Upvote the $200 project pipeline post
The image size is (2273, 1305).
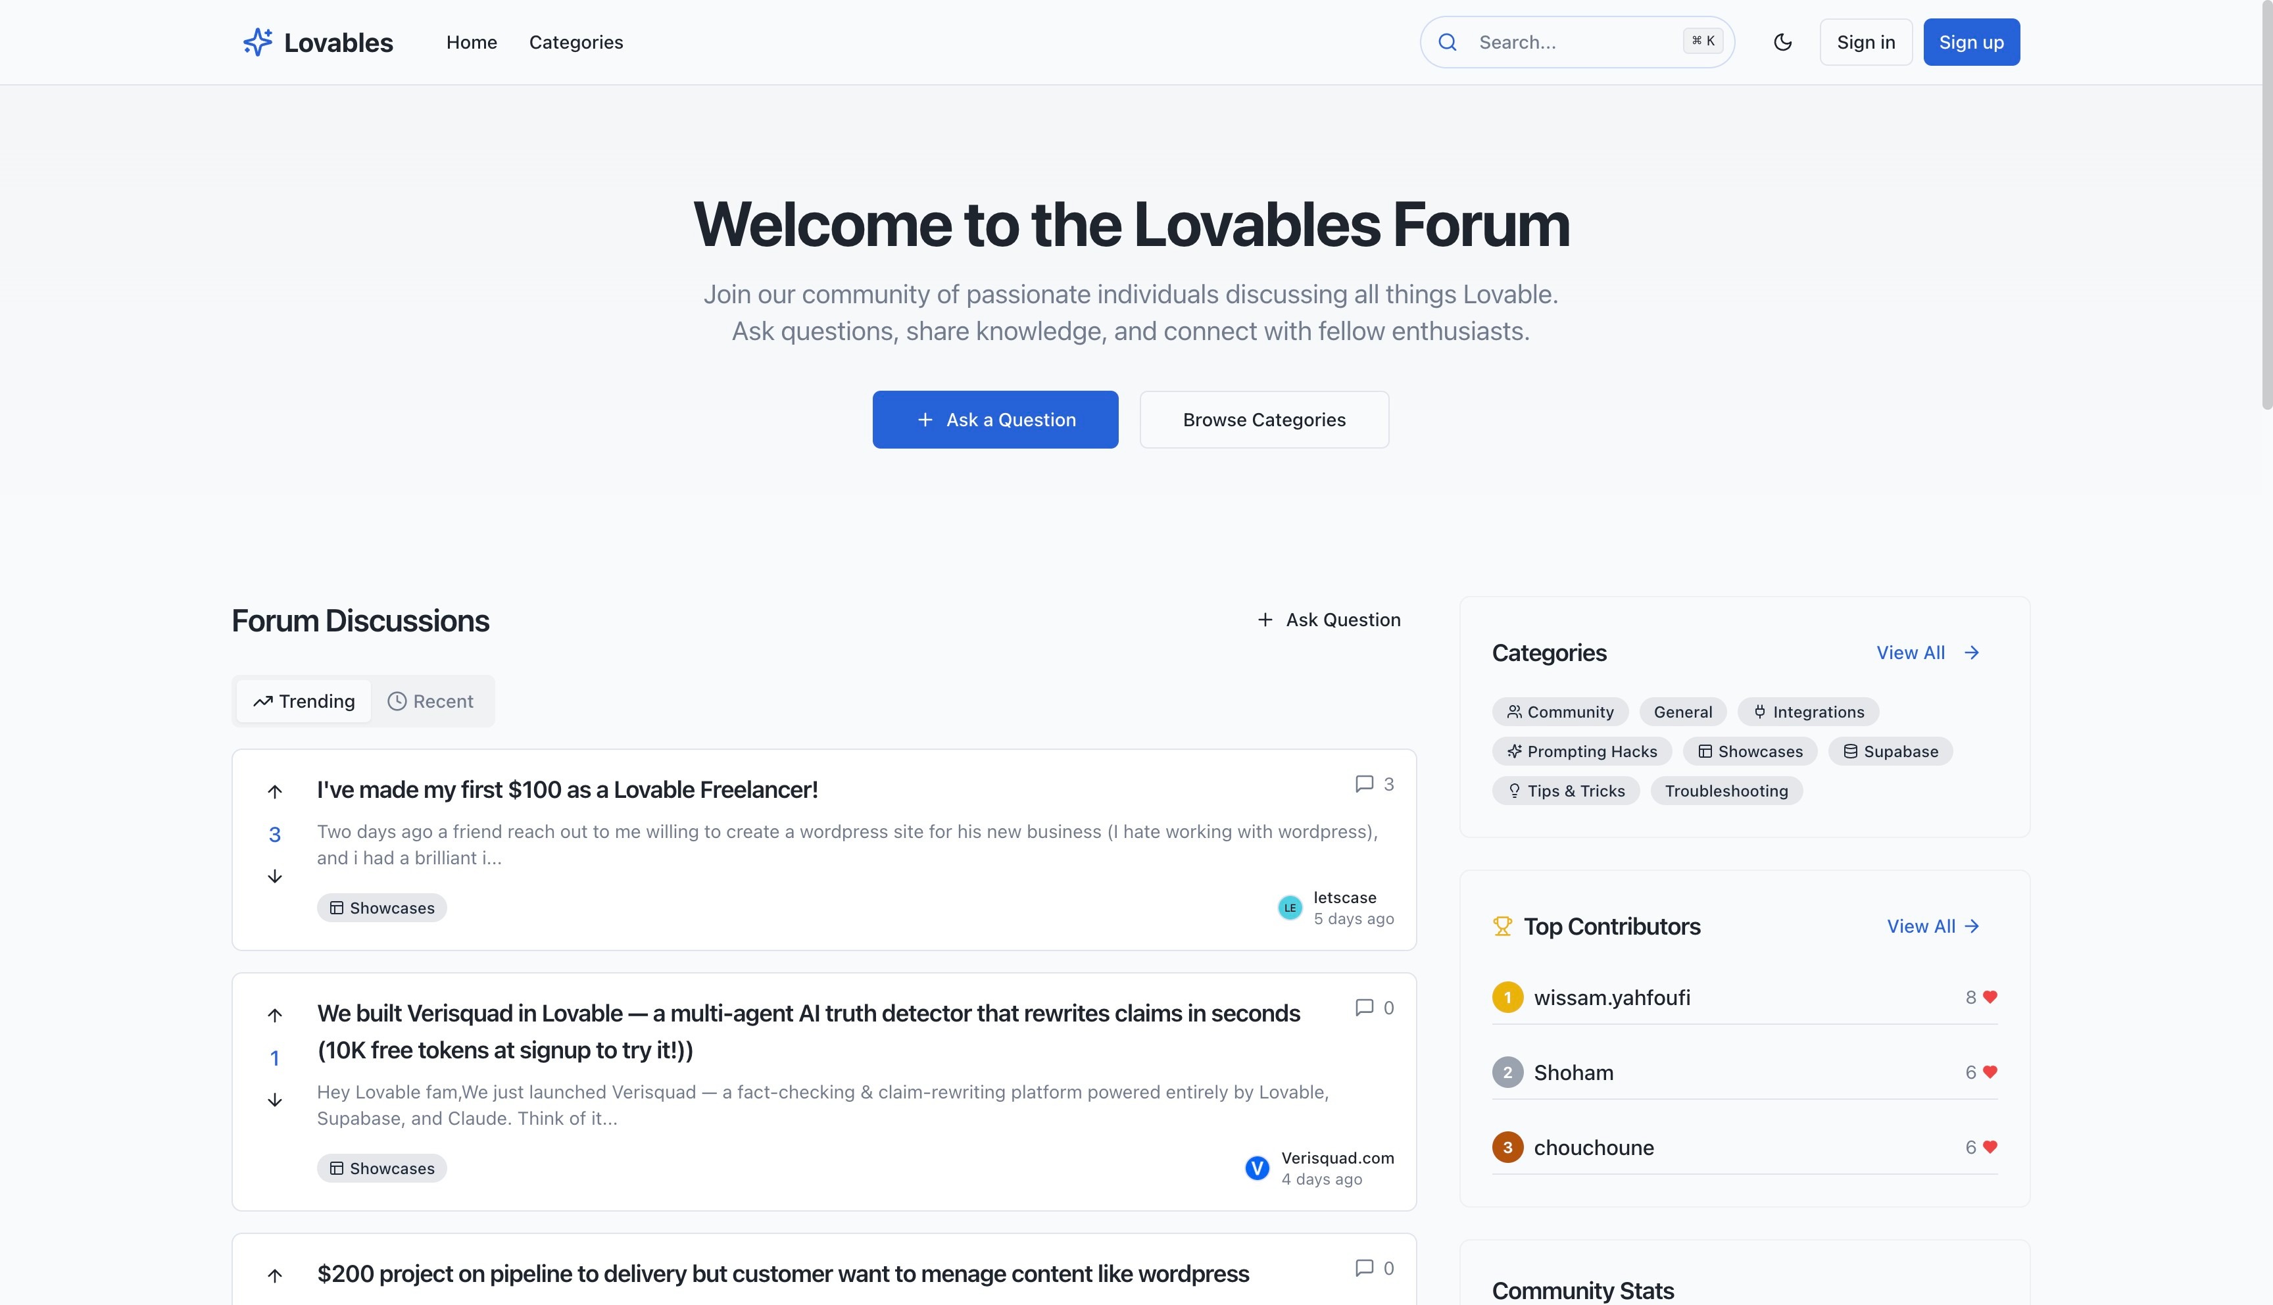click(x=275, y=1275)
